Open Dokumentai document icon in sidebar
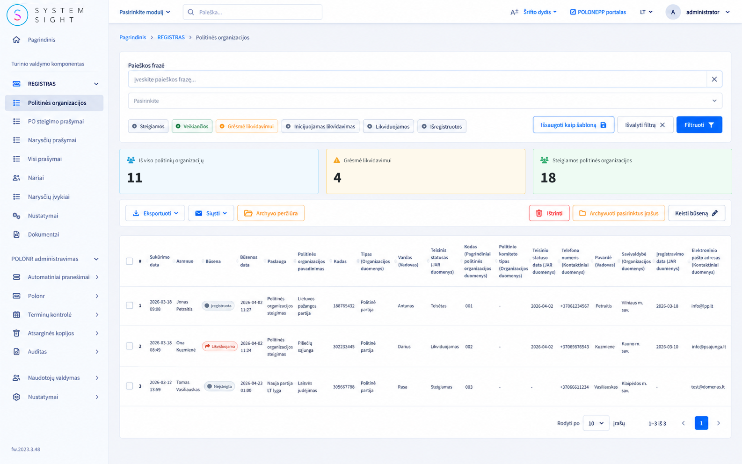 [16, 234]
